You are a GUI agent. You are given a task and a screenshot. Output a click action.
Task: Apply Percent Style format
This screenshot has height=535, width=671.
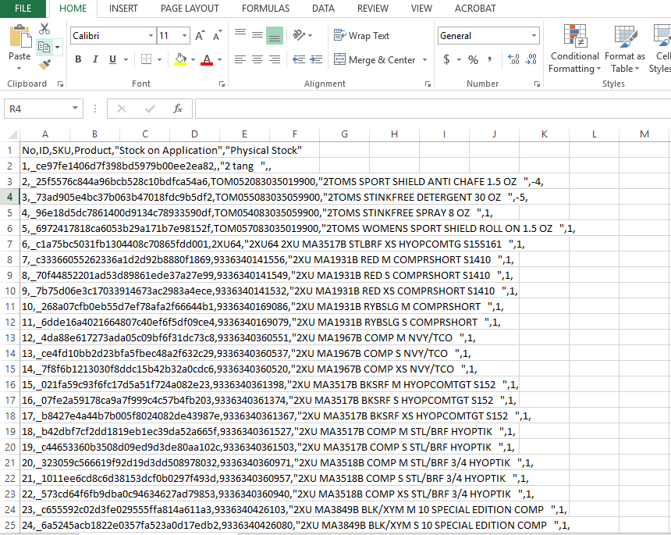(473, 59)
